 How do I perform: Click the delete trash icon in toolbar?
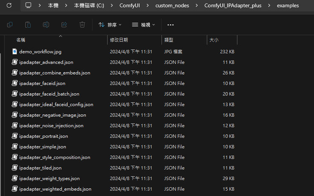pyautogui.click(x=82, y=25)
